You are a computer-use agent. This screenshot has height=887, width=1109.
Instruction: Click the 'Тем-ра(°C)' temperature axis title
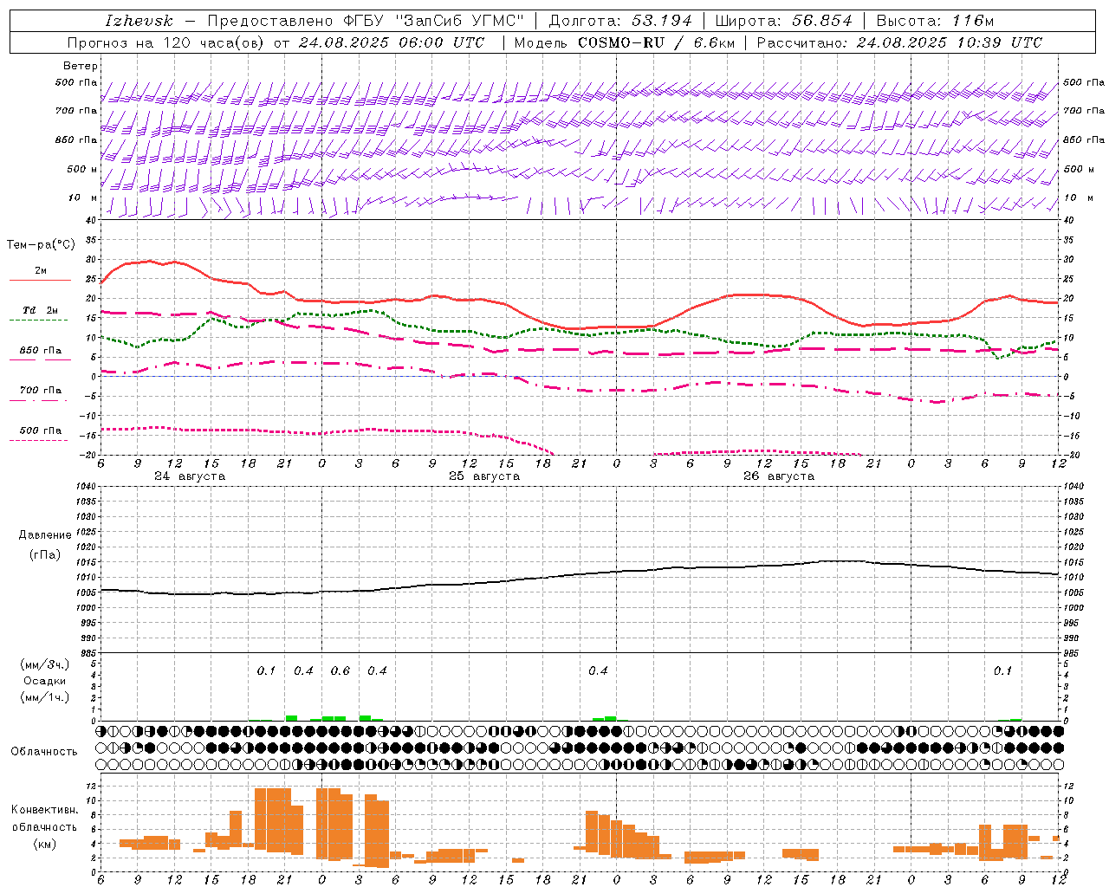point(41,245)
